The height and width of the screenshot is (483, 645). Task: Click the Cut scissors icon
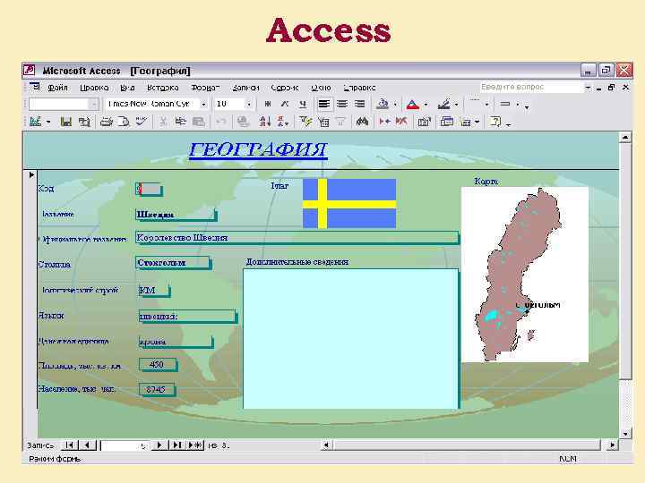(163, 122)
